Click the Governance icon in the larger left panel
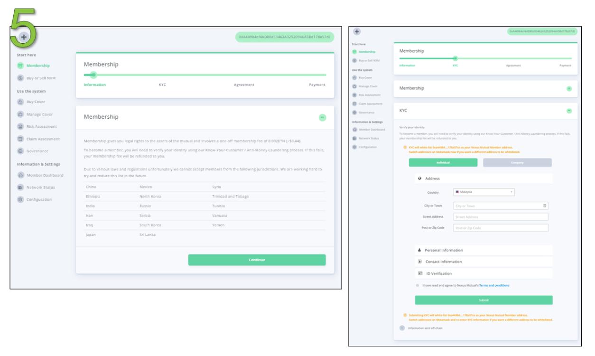Viewport: 595px width, 356px height. (x=21, y=151)
